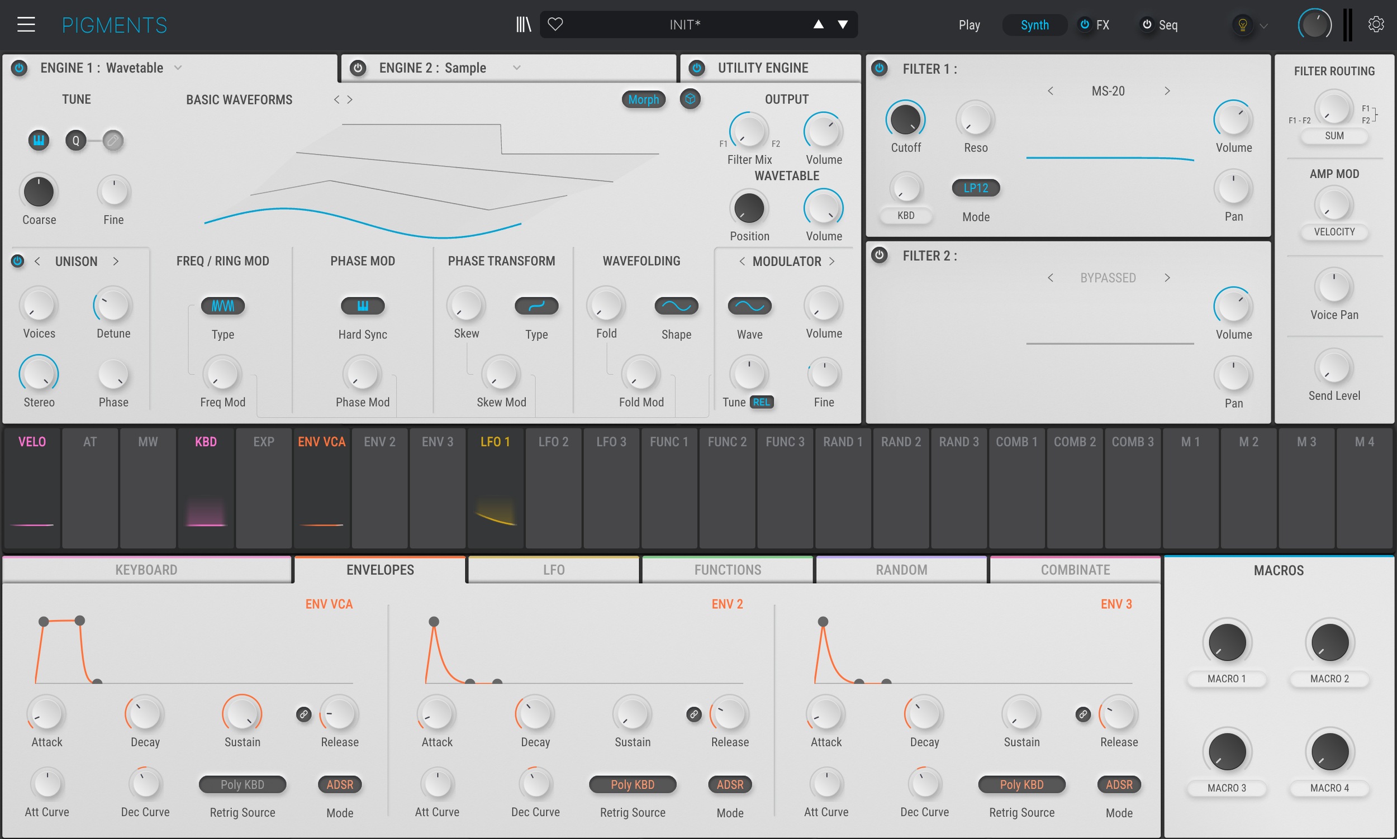The width and height of the screenshot is (1397, 839).
Task: Toggle Filter 1 power button
Action: click(880, 68)
